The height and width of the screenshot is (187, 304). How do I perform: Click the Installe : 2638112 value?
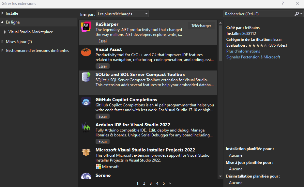[249, 34]
